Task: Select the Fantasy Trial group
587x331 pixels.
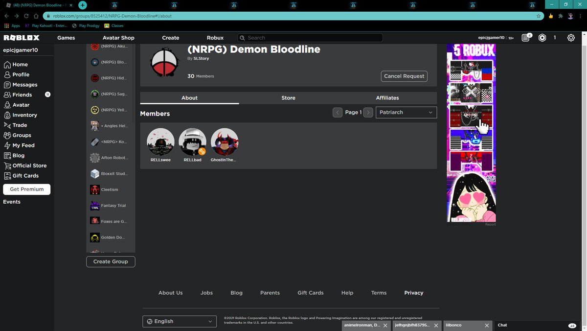Action: click(x=111, y=206)
